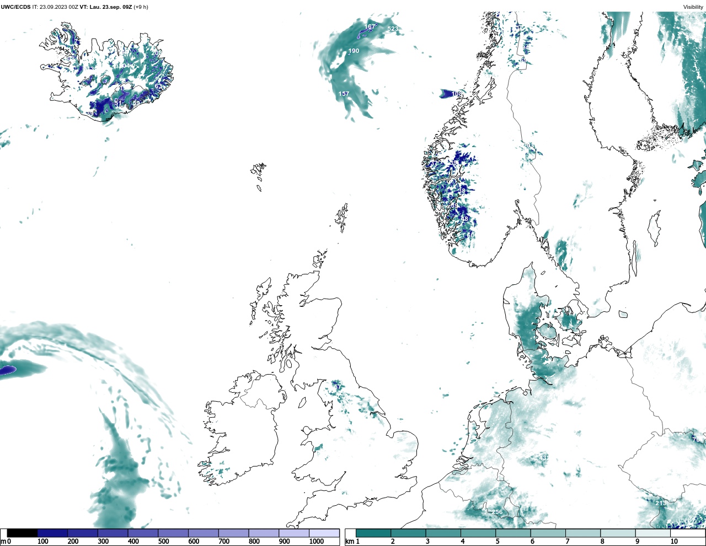The width and height of the screenshot is (706, 546).
Task: Click the black 0–100 m legend swatch
Action: [23, 533]
